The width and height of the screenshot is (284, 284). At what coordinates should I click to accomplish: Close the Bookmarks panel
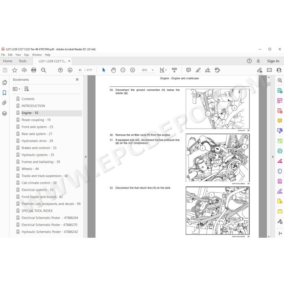[x=77, y=80]
